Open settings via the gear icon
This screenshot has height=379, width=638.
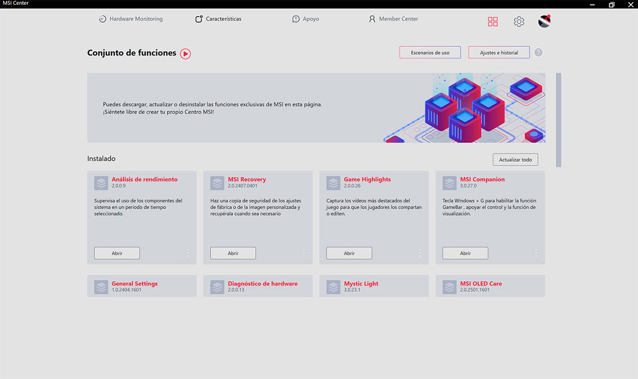coord(519,21)
